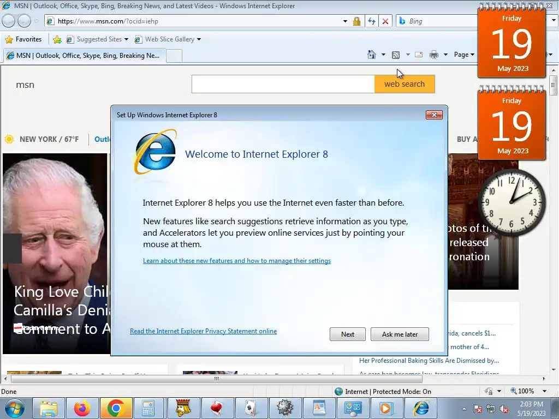Click the URL address bar field
559x419 pixels.
(x=196, y=21)
